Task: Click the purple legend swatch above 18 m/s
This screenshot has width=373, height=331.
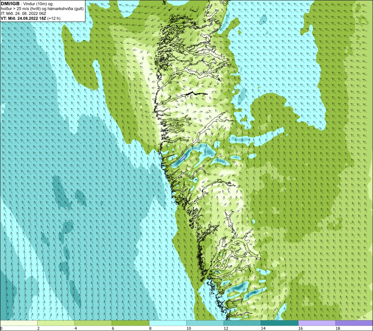Action: (x=354, y=323)
